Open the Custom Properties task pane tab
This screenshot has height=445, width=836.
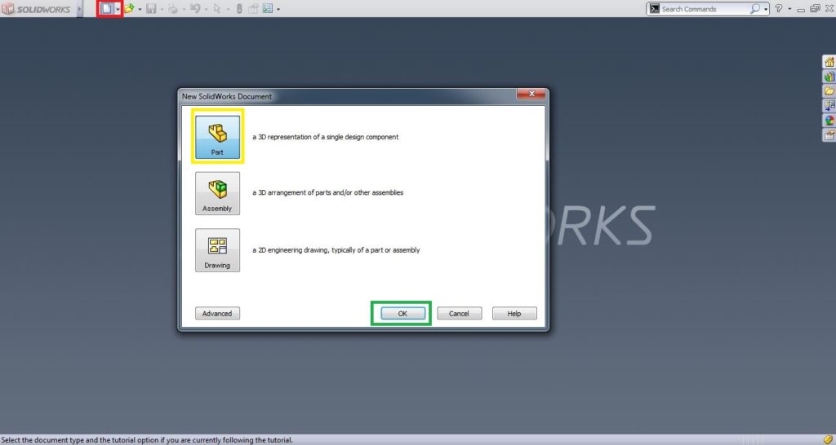click(829, 135)
